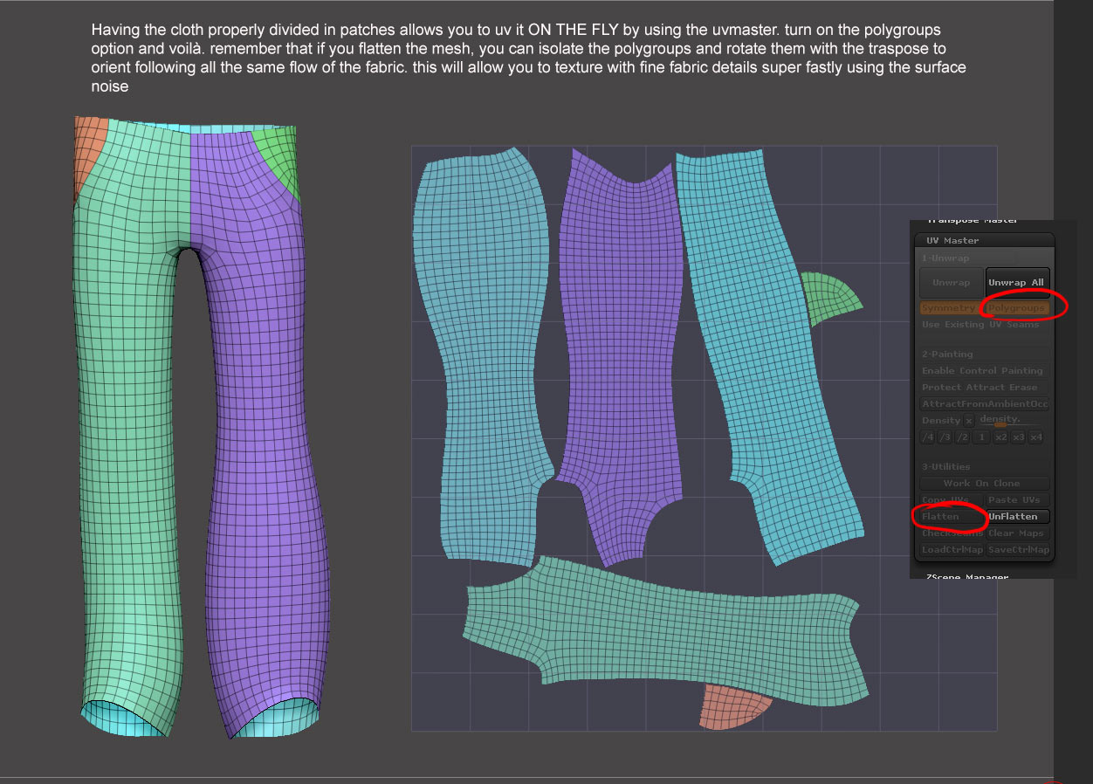Image resolution: width=1093 pixels, height=784 pixels.
Task: Click the Unwrap All button
Action: click(1018, 283)
